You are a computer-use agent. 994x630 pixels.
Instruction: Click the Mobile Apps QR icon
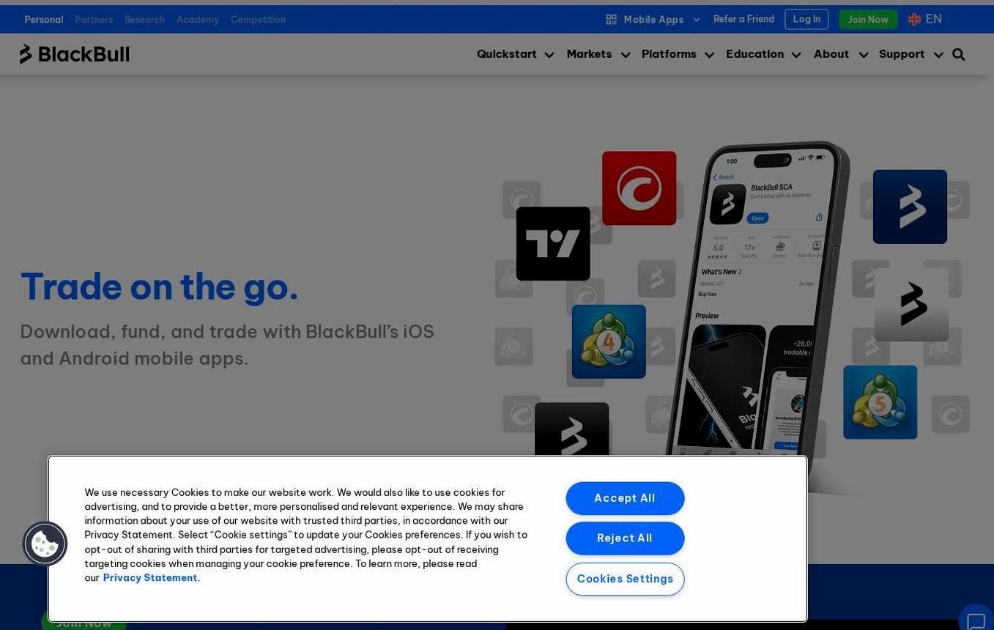611,20
